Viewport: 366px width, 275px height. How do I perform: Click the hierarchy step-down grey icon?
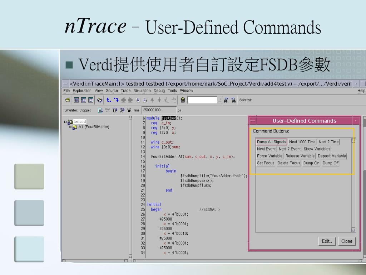pos(174,100)
